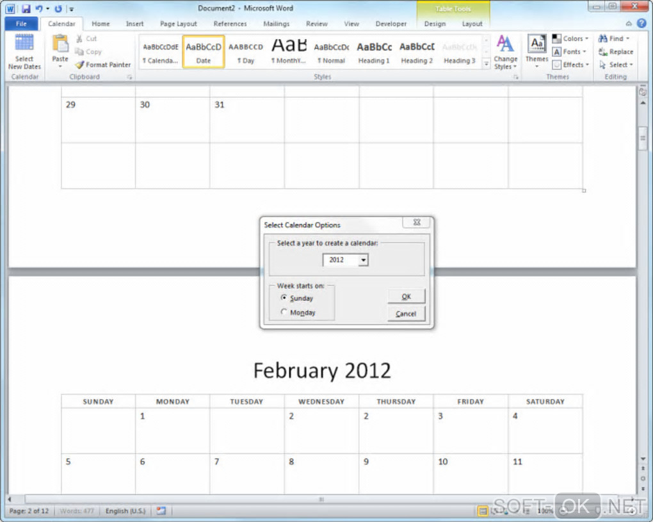Click the Word application icon in title bar
Image resolution: width=653 pixels, height=522 pixels.
pos(10,9)
